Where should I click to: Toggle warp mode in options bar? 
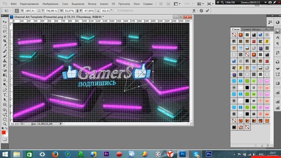[x=194, y=11]
